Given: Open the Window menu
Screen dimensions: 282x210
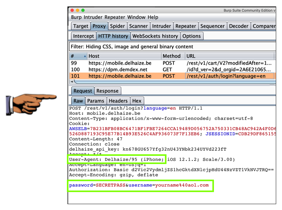Looking at the screenshot, I should [136, 17].
